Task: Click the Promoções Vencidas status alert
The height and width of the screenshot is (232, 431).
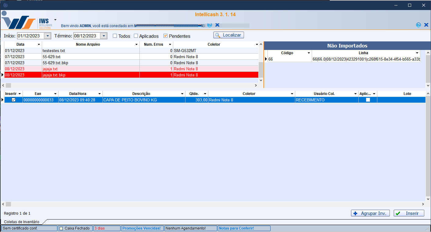Action: pos(141,228)
